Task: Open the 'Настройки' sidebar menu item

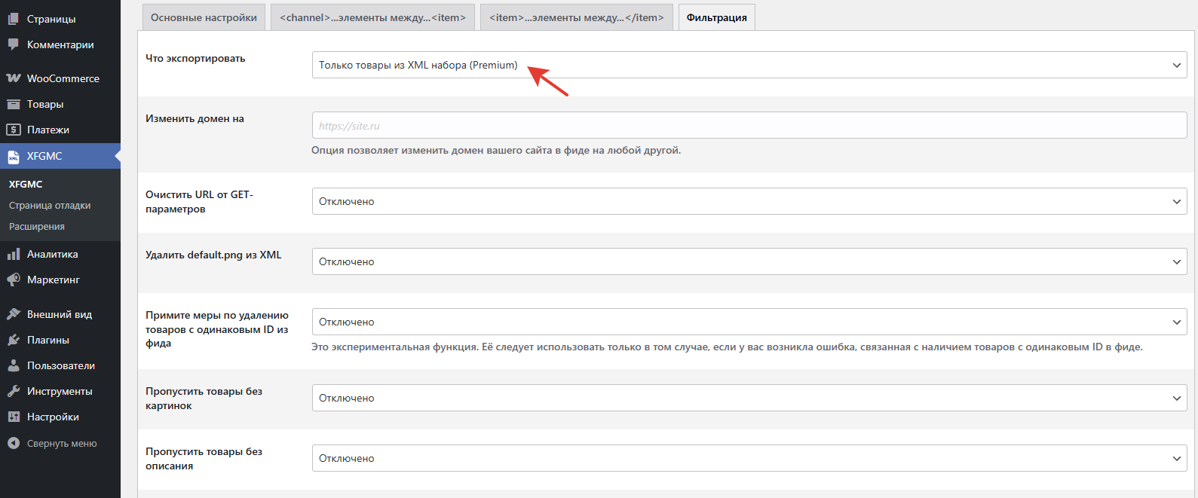Action: click(53, 417)
